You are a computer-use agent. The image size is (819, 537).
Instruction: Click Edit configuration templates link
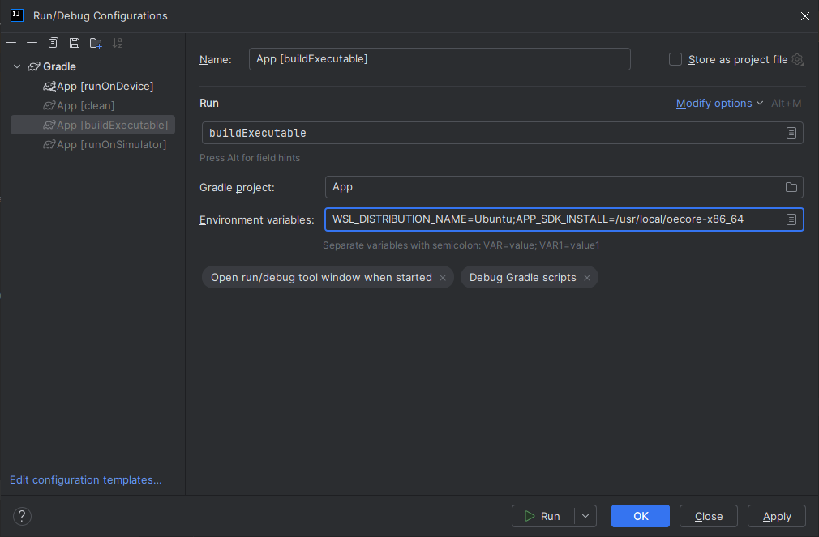pyautogui.click(x=85, y=479)
